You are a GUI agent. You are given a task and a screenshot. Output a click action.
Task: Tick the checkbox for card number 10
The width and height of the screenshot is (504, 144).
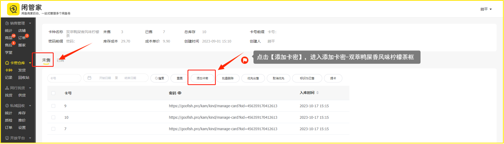click(x=53, y=117)
